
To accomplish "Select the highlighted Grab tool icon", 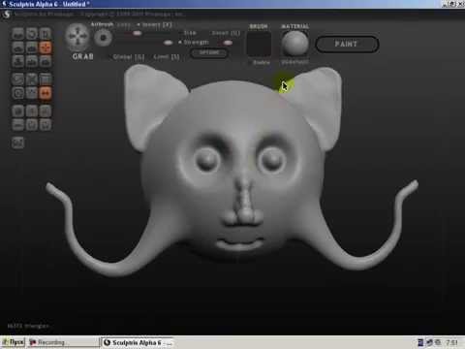I will (x=46, y=48).
